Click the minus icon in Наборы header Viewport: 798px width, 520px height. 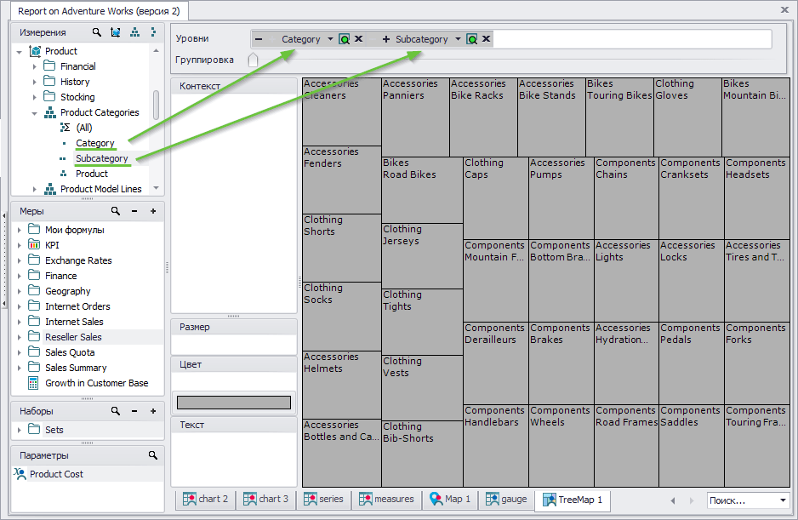click(x=134, y=411)
